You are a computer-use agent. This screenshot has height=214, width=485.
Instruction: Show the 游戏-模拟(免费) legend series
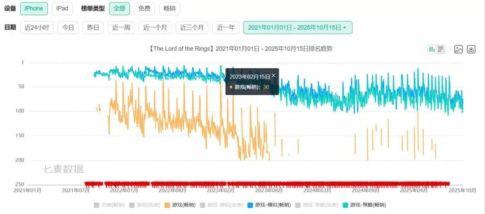(220, 205)
